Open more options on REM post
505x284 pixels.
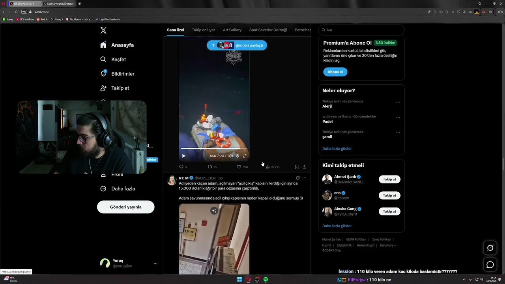[x=304, y=178]
